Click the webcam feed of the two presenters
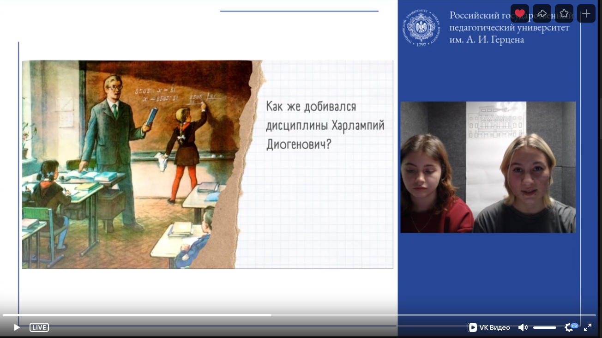This screenshot has height=338, width=602. [x=488, y=167]
